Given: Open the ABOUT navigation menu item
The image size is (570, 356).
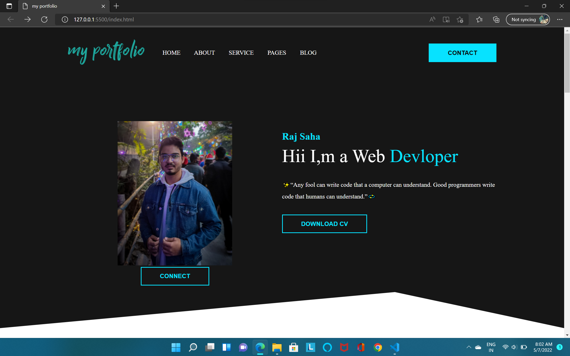Looking at the screenshot, I should pyautogui.click(x=204, y=53).
